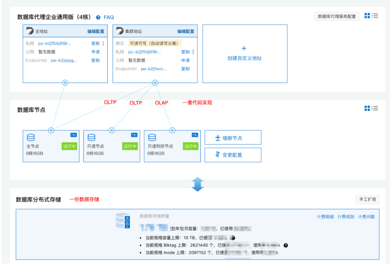Click the plus icon to create custom address

click(244, 48)
